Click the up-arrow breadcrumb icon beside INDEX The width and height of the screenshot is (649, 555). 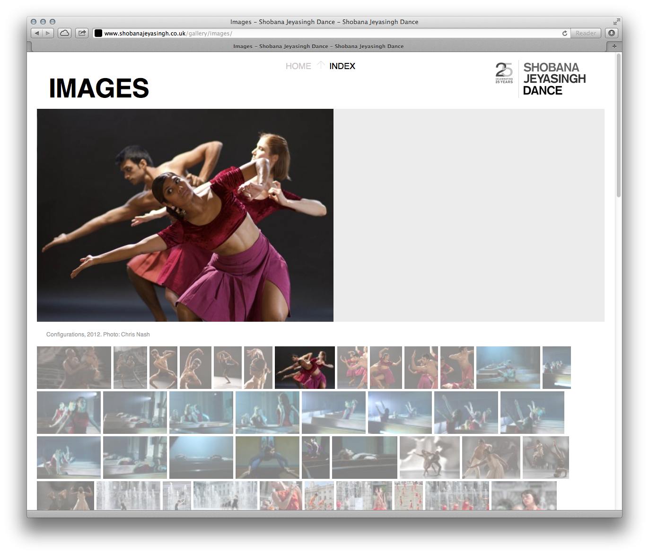pyautogui.click(x=320, y=65)
